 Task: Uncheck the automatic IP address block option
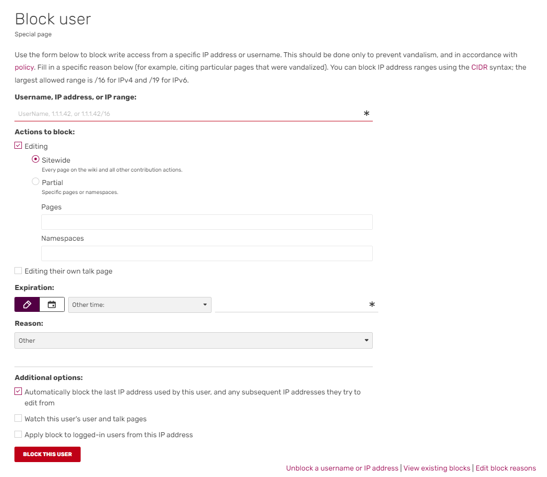[x=18, y=391]
